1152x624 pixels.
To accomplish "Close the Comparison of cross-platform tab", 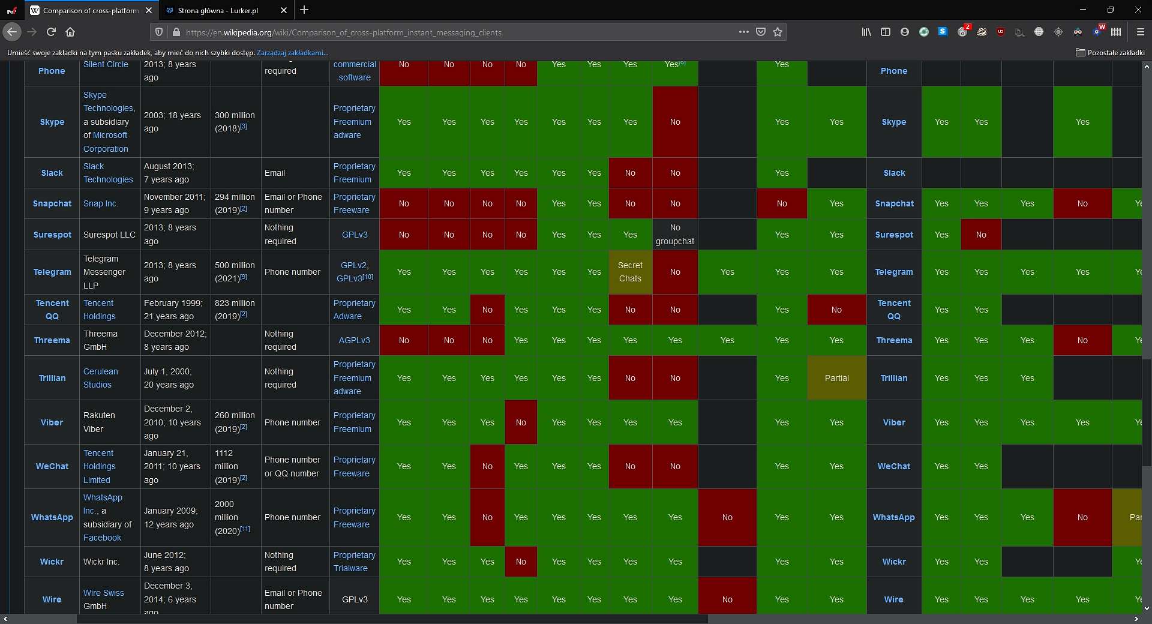I will click(149, 10).
